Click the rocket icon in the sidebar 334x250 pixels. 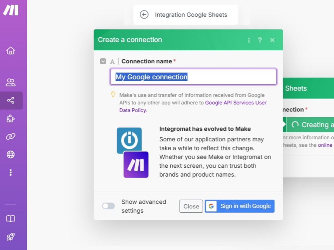[x=11, y=237]
